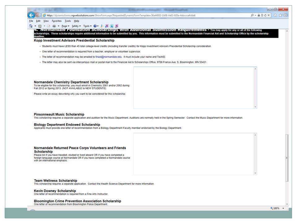Go to the Home page via the house icon
Viewport: 297px width, 223px height.
point(275,15)
